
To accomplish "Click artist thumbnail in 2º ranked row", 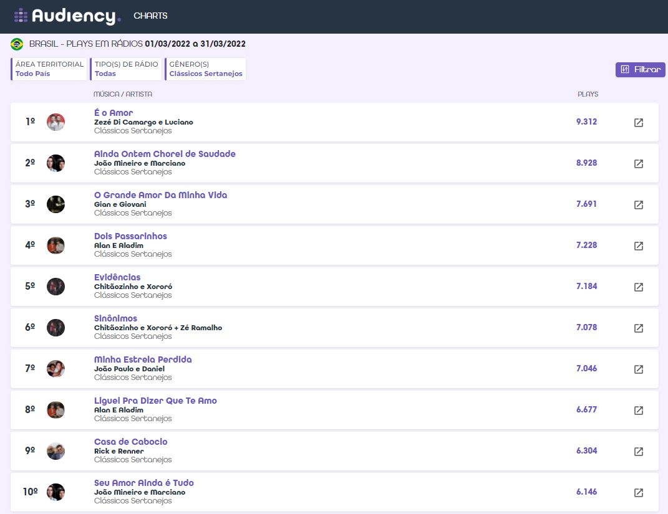I will click(x=56, y=163).
